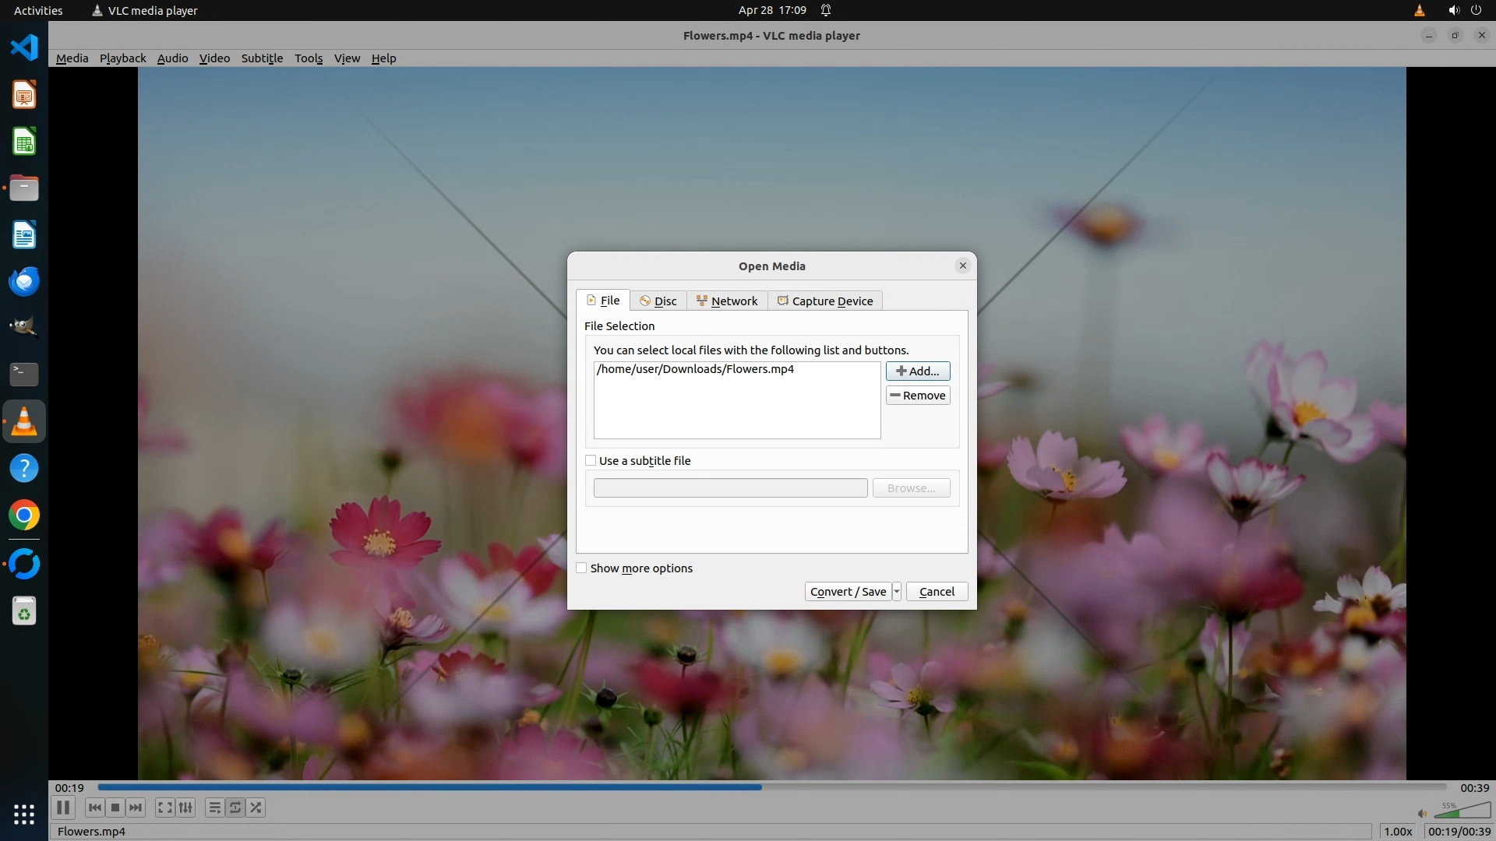The height and width of the screenshot is (841, 1496).
Task: Enable 'Use a subtitle file' checkbox
Action: pyautogui.click(x=591, y=461)
